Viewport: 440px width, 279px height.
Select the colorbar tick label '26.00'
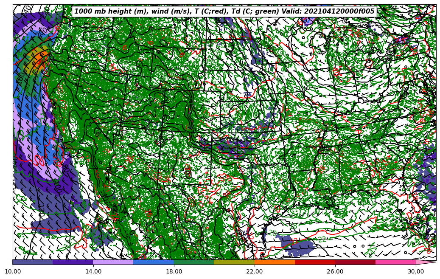coord(335,271)
